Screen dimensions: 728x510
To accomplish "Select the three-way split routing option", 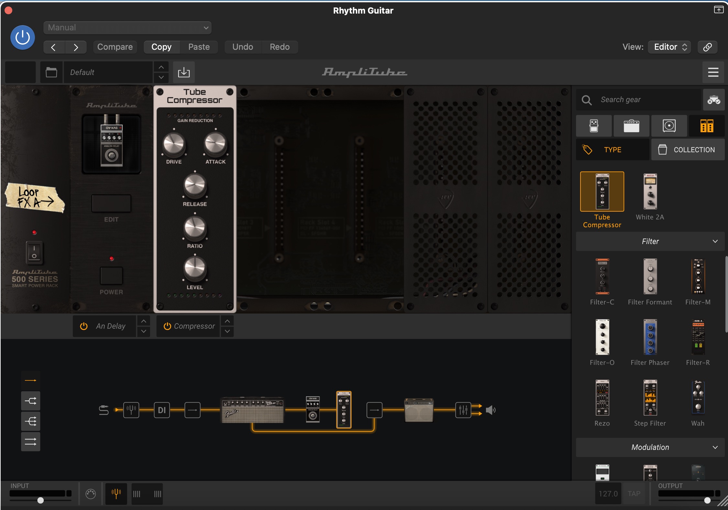I will pos(31,421).
